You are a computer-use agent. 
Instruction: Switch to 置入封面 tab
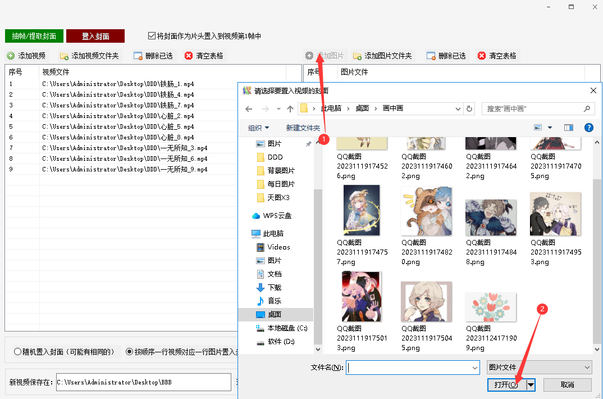[x=95, y=36]
